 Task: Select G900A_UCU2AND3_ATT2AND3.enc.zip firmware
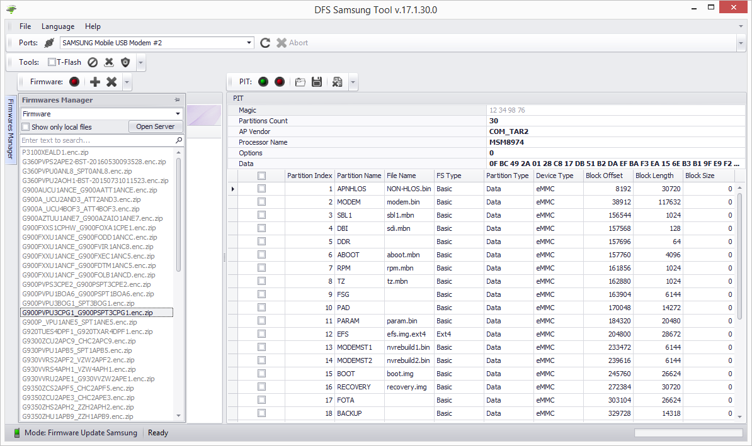(x=81, y=199)
